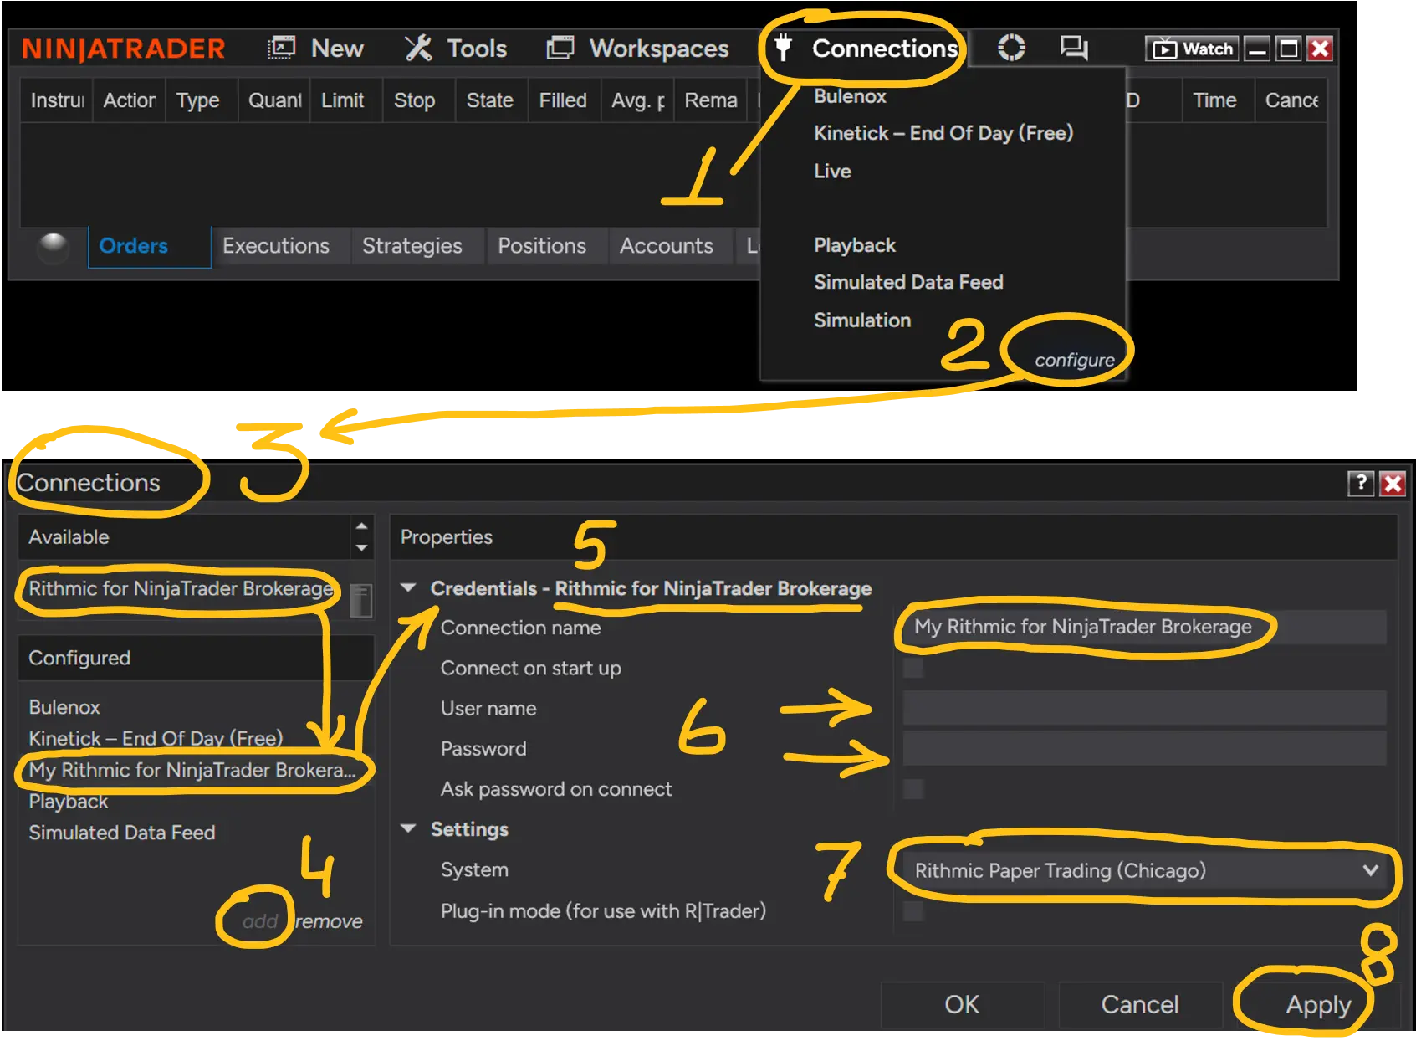Click the Cancel button in Connections dialog
The width and height of the screenshot is (1416, 1046).
point(1140,1004)
